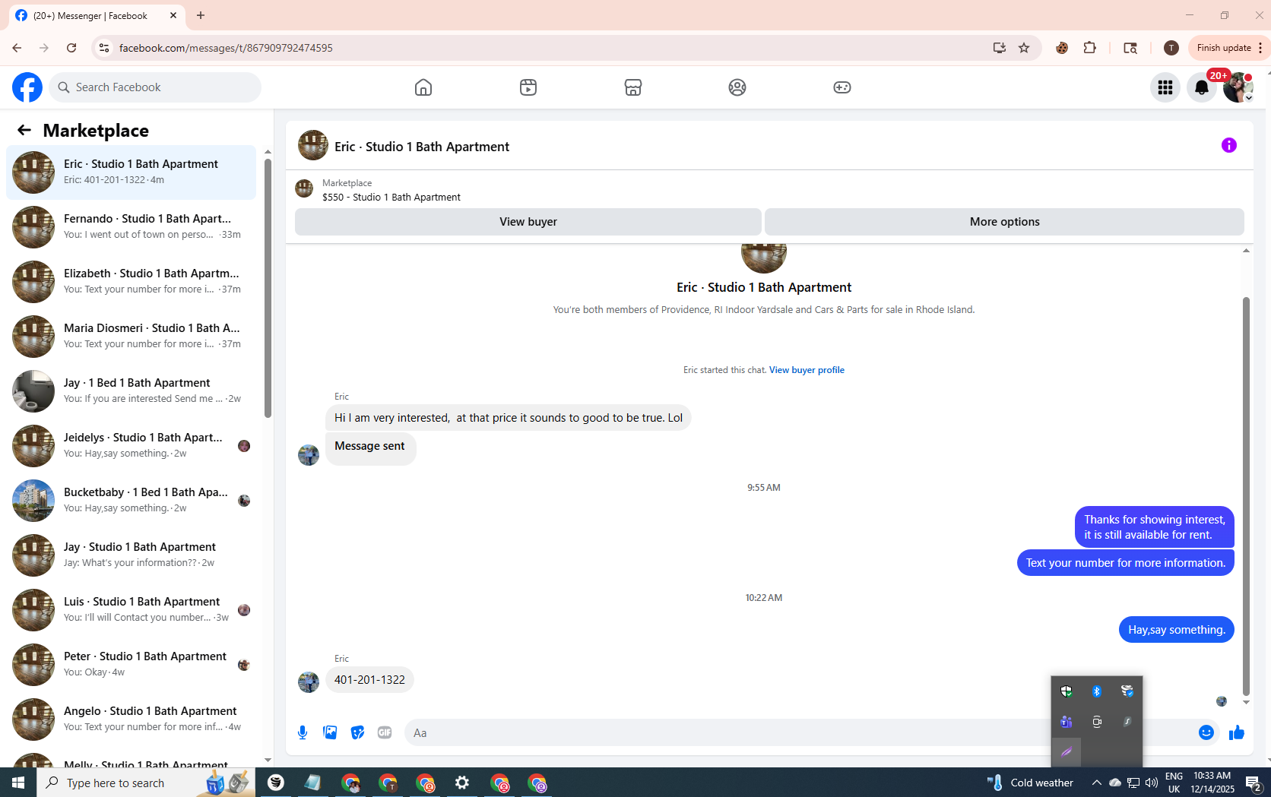Open the Gaming controller icon
Image resolution: width=1271 pixels, height=797 pixels.
[842, 87]
